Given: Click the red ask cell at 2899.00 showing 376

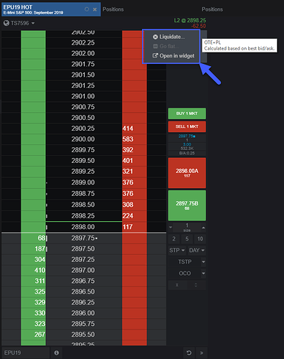Looking at the screenshot, I should pyautogui.click(x=134, y=182).
